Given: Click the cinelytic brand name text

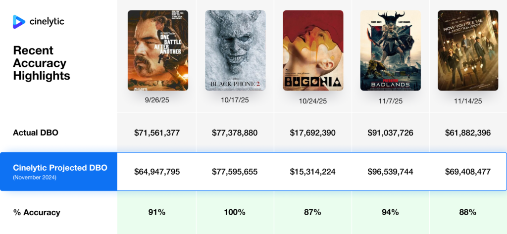Looking at the screenshot, I should click(x=47, y=21).
